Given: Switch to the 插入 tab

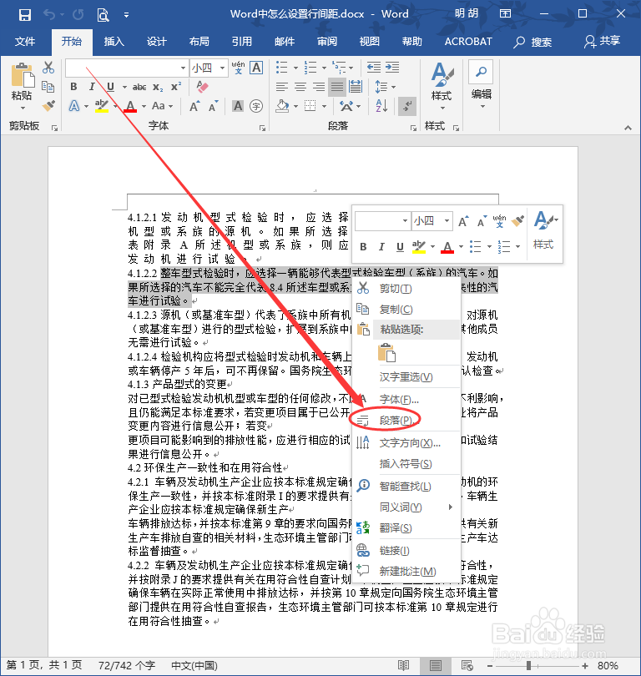Looking at the screenshot, I should 114,42.
